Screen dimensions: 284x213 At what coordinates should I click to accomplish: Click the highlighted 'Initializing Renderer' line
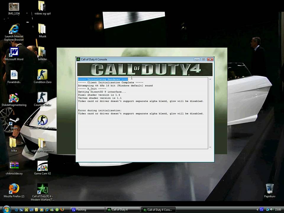coord(103,79)
